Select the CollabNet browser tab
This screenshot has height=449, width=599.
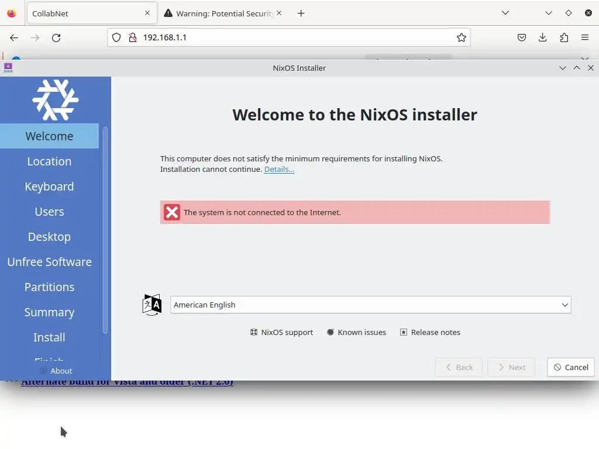(x=92, y=13)
